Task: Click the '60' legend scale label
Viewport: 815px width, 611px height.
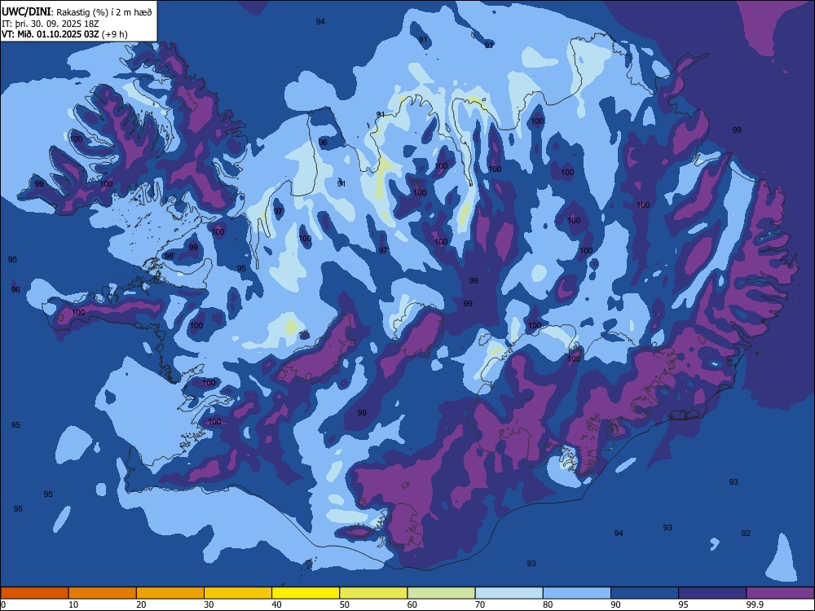Action: pos(412,604)
